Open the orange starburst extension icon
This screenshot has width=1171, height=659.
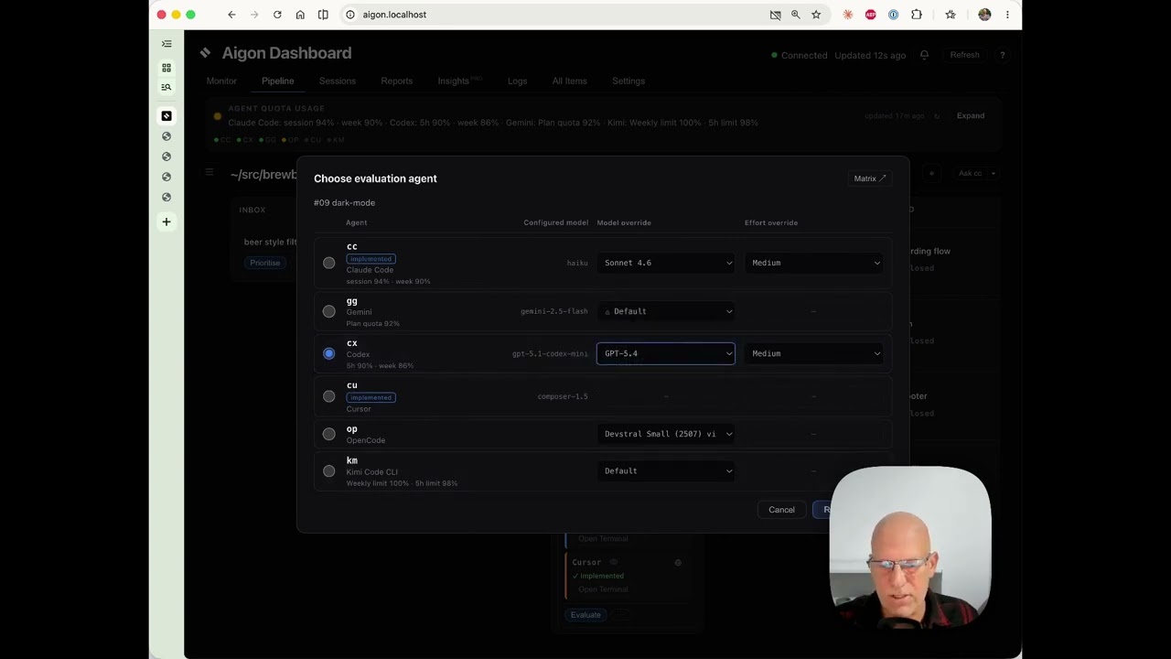[848, 15]
